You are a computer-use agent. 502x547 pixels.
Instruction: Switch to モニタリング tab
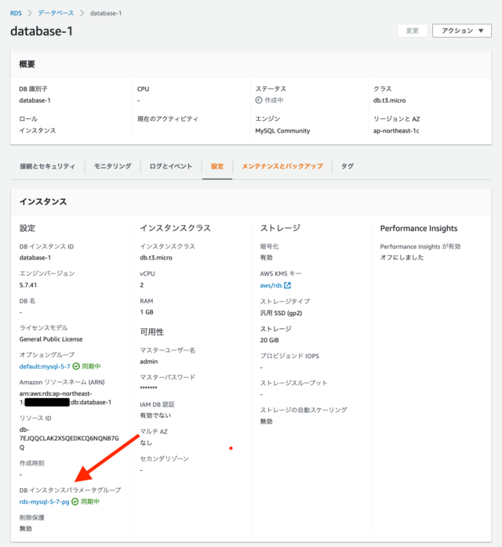112,166
